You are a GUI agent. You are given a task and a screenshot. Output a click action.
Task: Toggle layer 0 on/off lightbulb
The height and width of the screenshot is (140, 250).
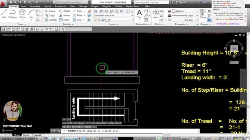coord(95,20)
